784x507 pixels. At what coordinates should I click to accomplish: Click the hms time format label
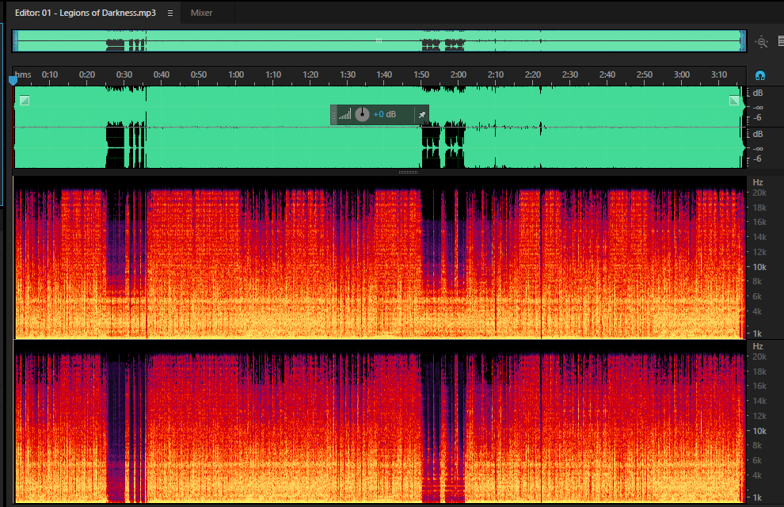coord(23,74)
